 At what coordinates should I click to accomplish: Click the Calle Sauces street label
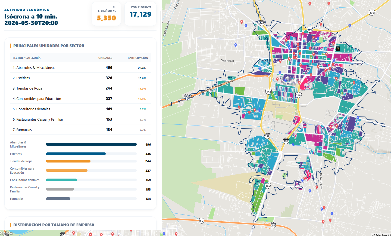166,28
